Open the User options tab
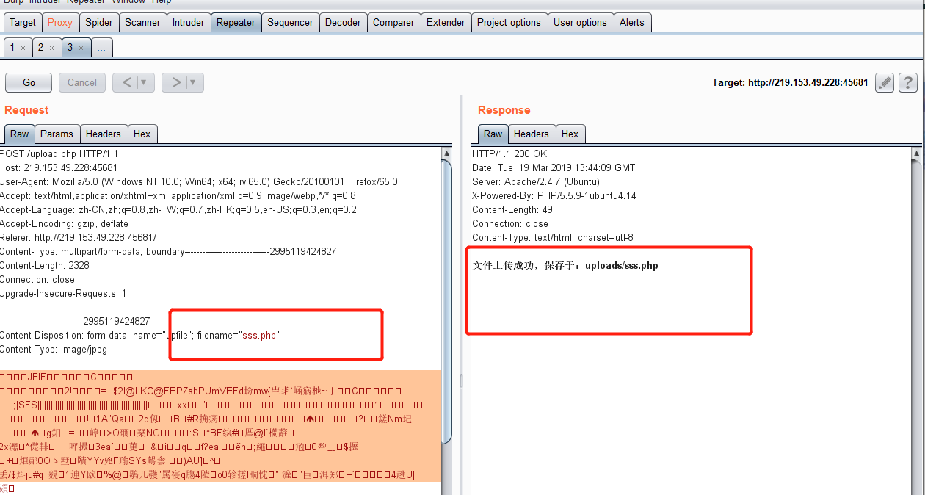Screen dimensions: 925x495 coord(580,22)
